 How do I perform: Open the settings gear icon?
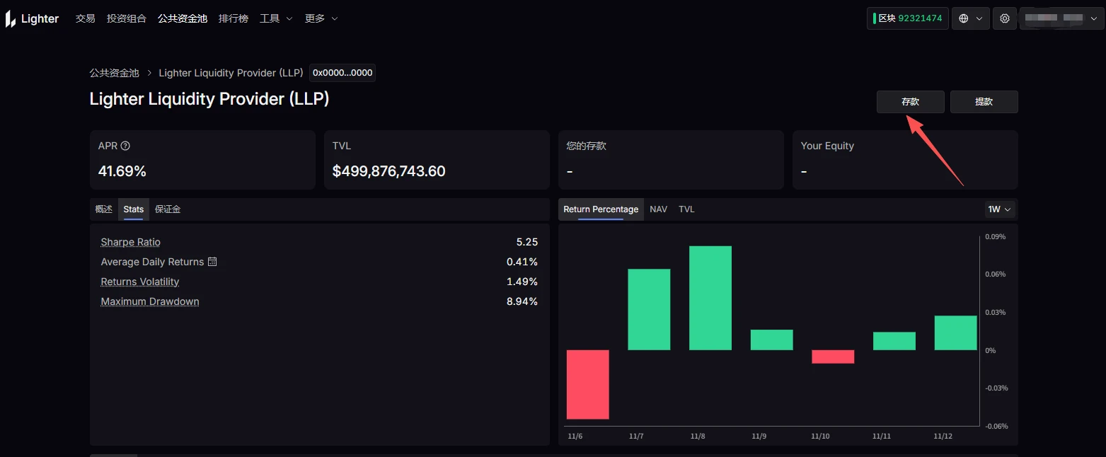(1005, 18)
